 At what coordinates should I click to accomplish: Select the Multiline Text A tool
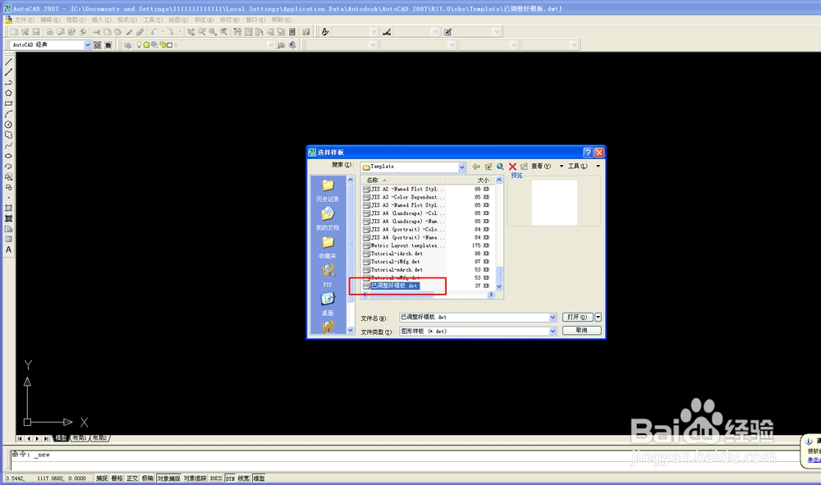[8, 249]
